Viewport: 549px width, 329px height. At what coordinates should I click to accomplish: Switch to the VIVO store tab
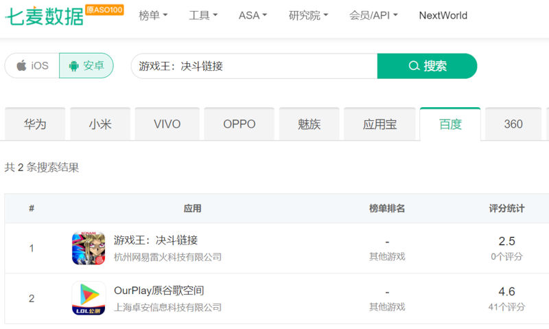pos(167,124)
